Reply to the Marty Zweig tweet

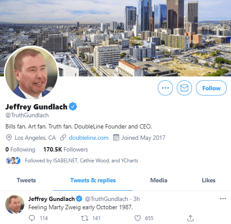click(x=32, y=218)
